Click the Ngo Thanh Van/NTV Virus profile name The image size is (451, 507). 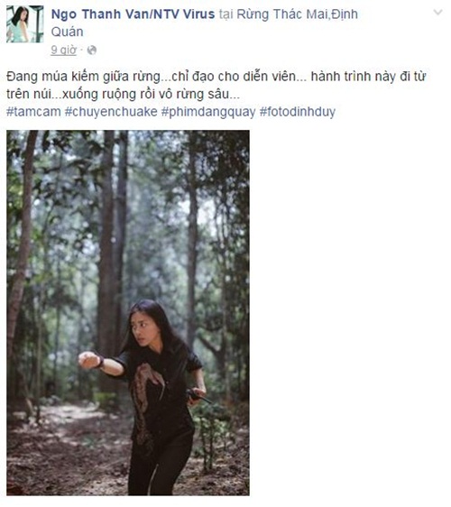click(x=133, y=14)
